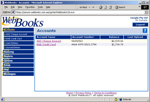Click the Terms & Conditions footer link
150x102 pixels.
tap(105, 93)
